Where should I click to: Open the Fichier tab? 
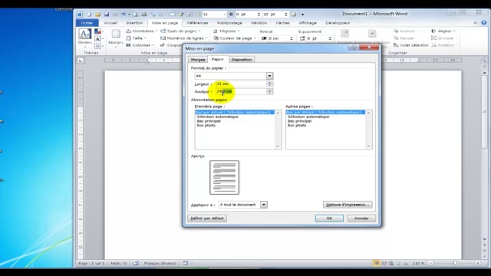(87, 23)
